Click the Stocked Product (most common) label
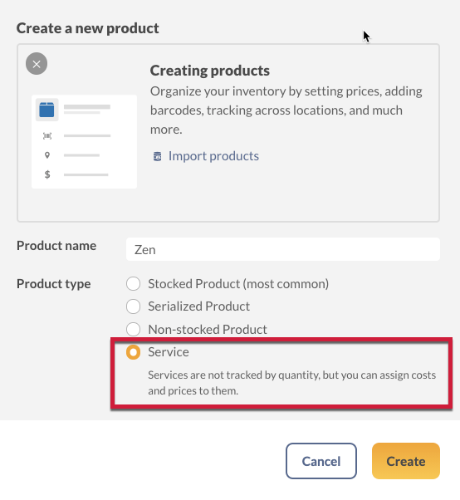Viewport: 460px width, 500px height. point(238,284)
